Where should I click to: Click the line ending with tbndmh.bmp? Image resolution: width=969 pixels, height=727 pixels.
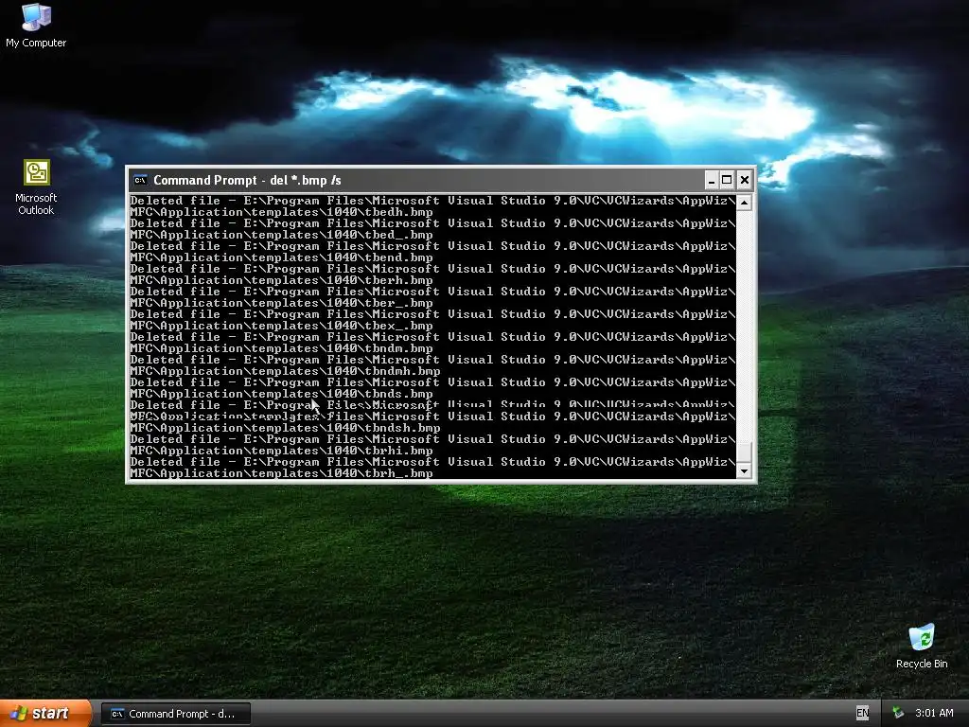pos(285,371)
